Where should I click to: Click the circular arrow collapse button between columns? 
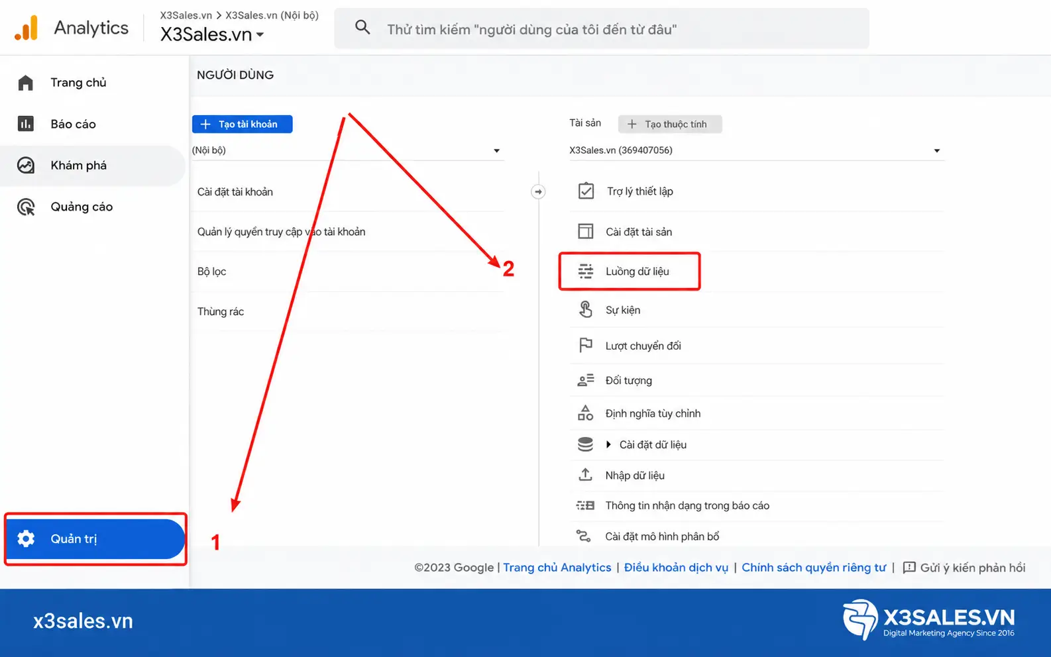[538, 191]
